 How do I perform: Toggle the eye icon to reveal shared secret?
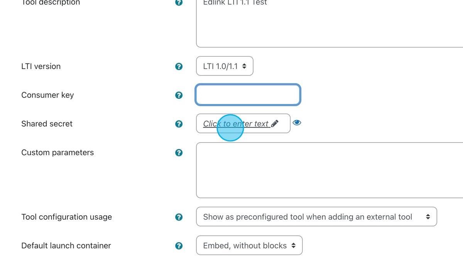point(297,122)
